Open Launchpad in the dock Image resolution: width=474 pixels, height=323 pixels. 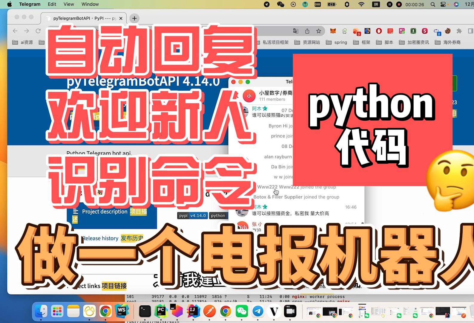click(57, 312)
